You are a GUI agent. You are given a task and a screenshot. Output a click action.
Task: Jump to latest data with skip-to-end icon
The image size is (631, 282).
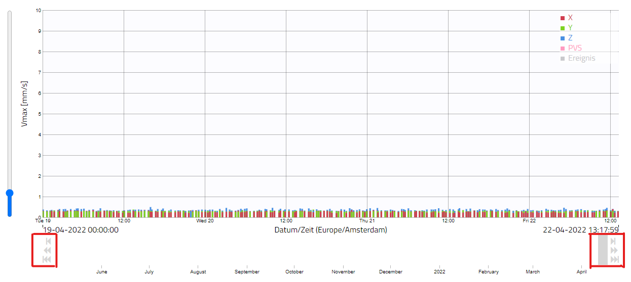click(615, 259)
